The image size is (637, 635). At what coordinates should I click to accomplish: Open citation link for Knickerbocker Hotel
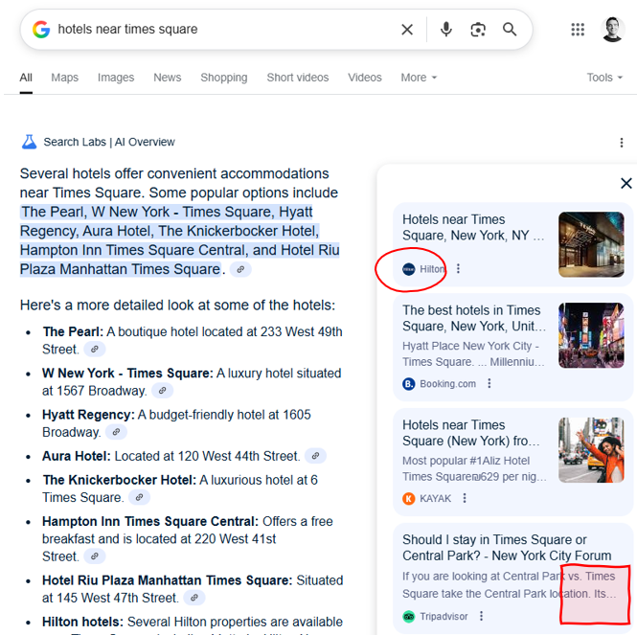point(139,497)
